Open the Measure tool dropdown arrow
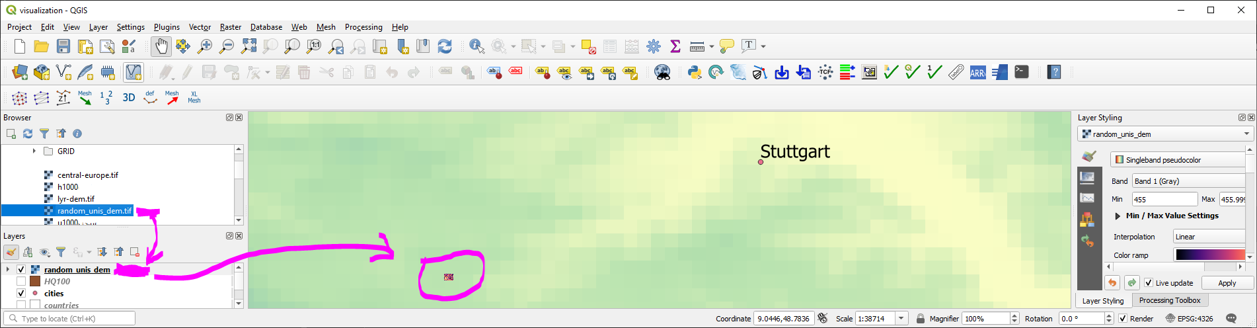Screen dimensions: 1257x328 click(711, 46)
